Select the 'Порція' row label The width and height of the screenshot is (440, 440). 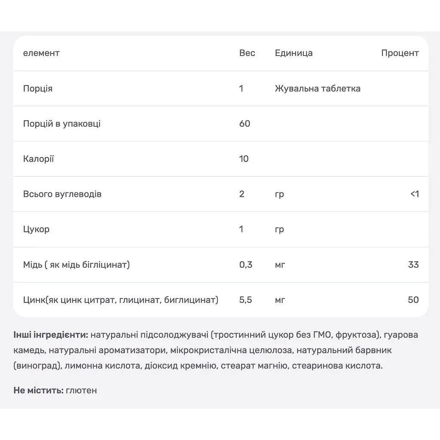point(38,89)
